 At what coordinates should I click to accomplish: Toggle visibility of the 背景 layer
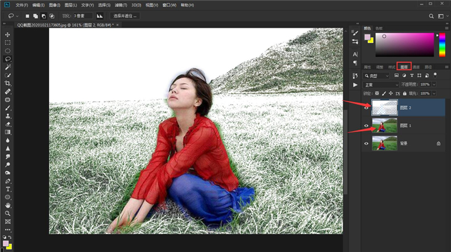(366, 143)
